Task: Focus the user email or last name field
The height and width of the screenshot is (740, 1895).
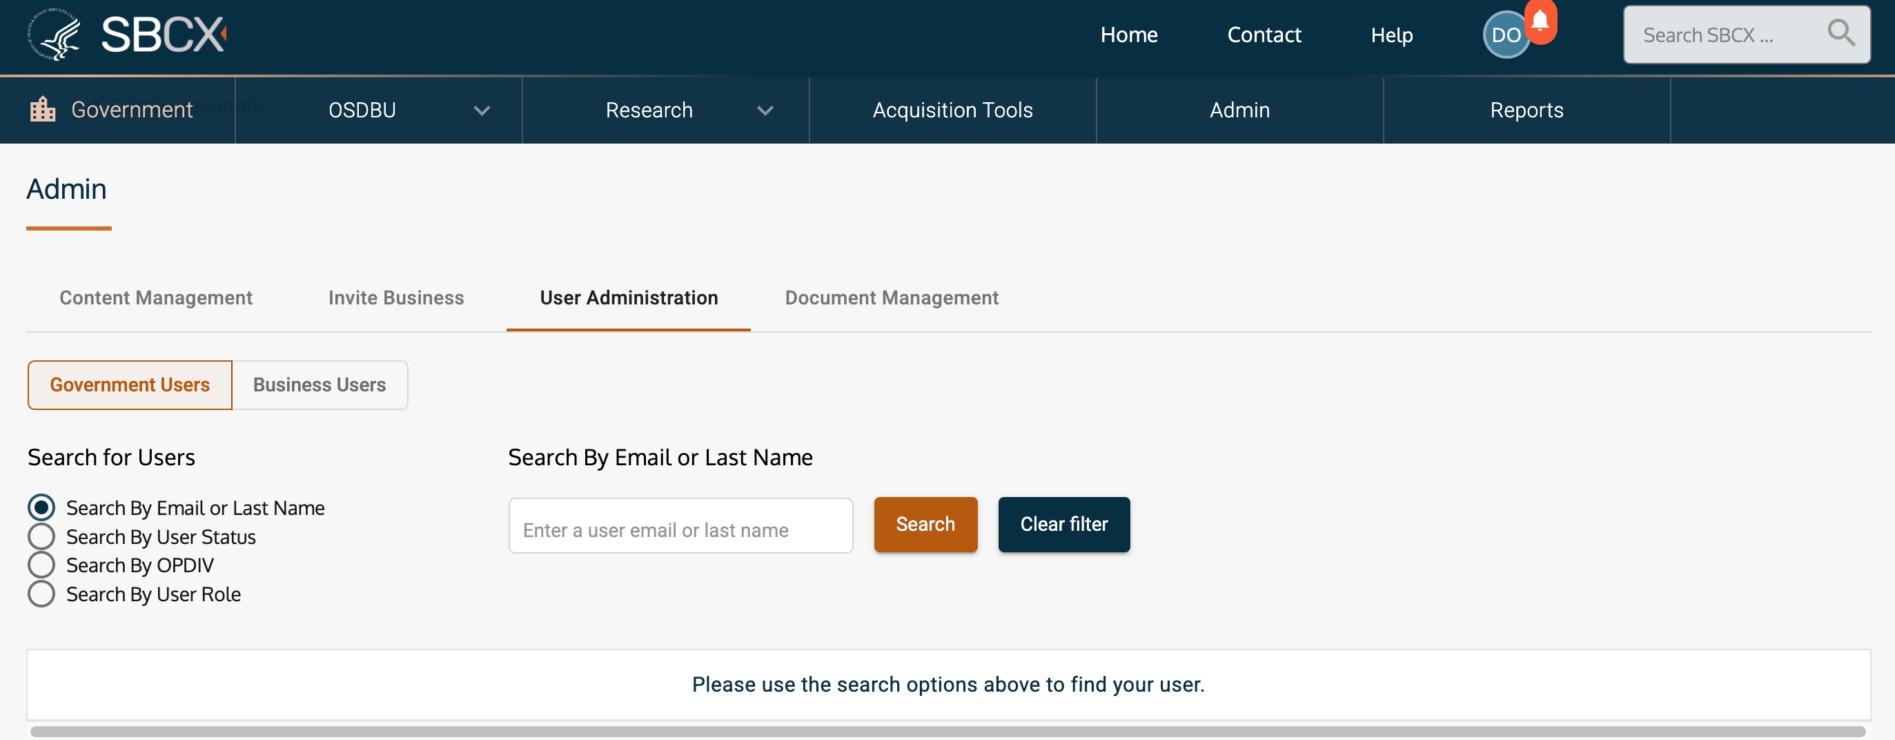Action: click(x=680, y=525)
